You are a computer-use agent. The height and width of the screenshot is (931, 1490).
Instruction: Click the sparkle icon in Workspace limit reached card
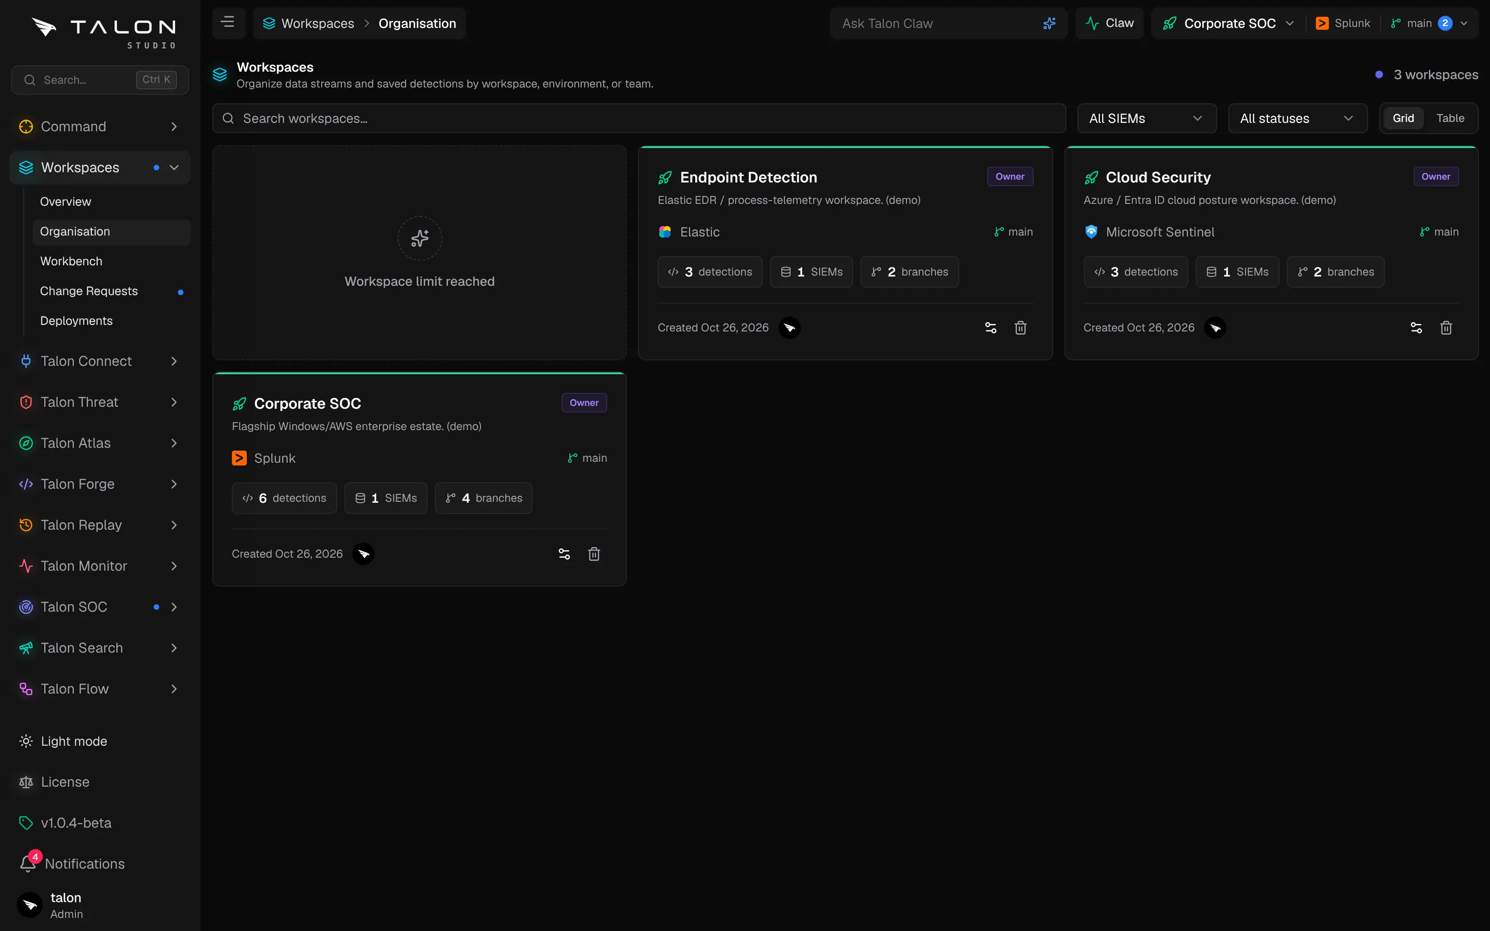(420, 238)
